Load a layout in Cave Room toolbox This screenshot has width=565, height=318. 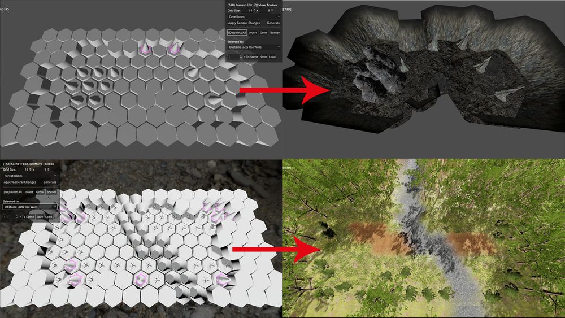pos(272,57)
